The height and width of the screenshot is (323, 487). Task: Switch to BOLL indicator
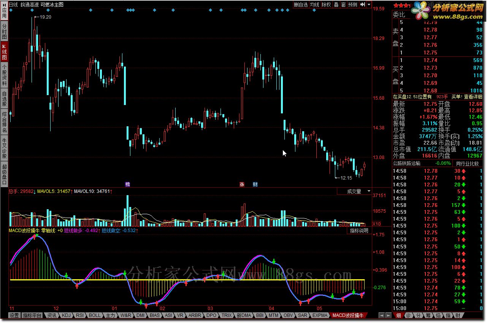click(95, 315)
